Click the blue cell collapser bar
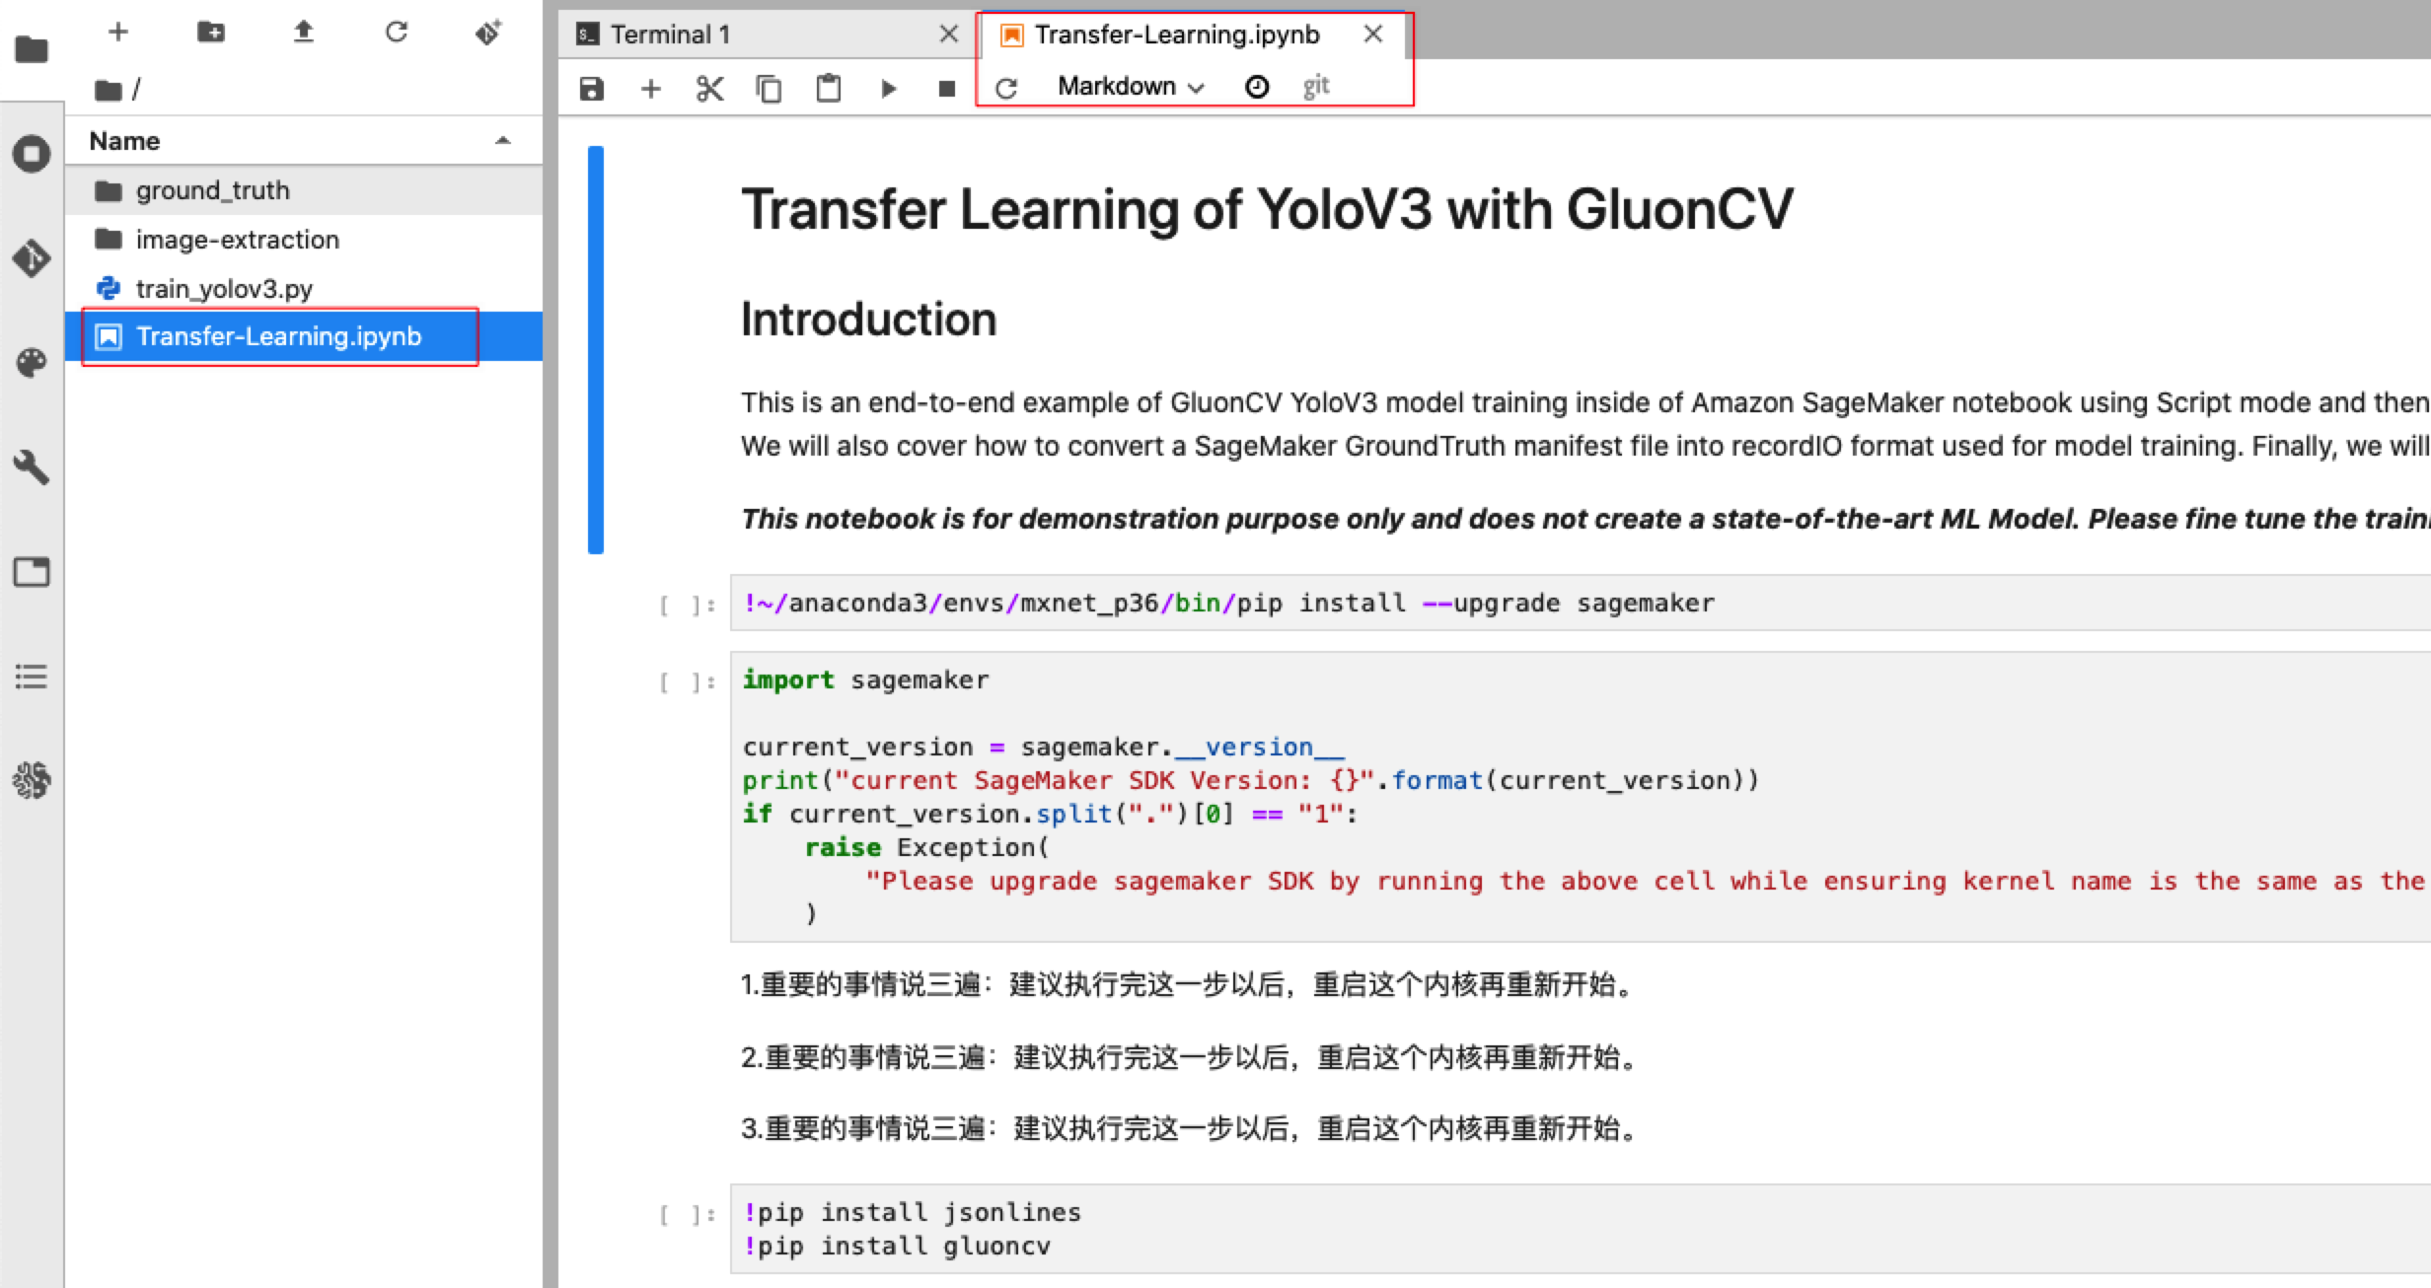 [x=596, y=350]
